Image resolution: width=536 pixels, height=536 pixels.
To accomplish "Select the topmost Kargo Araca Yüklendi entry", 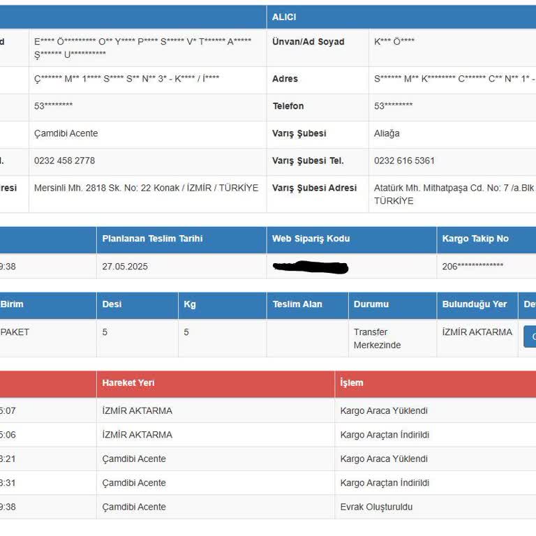I will click(x=384, y=411).
